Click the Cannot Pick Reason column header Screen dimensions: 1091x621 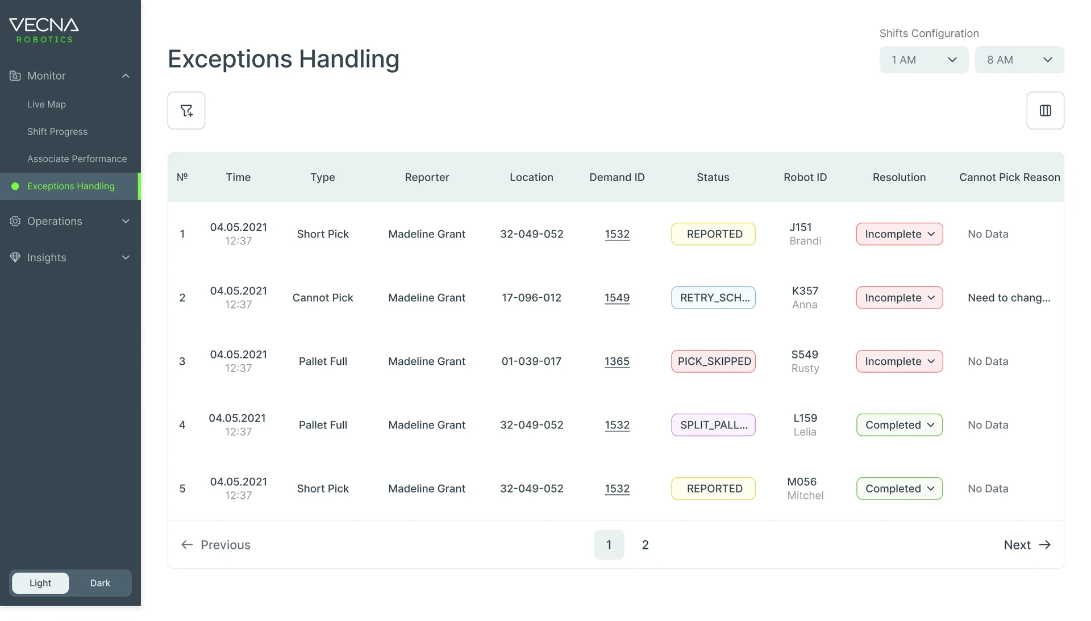click(1010, 177)
